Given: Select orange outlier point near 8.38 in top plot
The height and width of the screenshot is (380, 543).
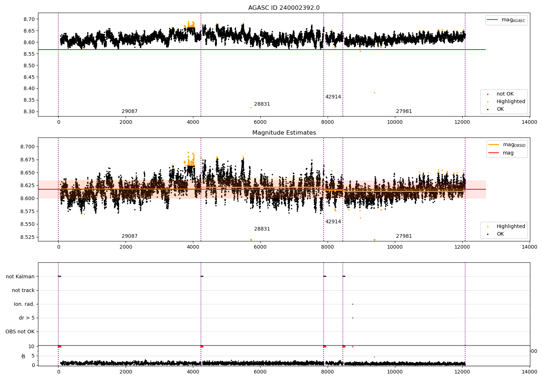Looking at the screenshot, I should [x=374, y=93].
